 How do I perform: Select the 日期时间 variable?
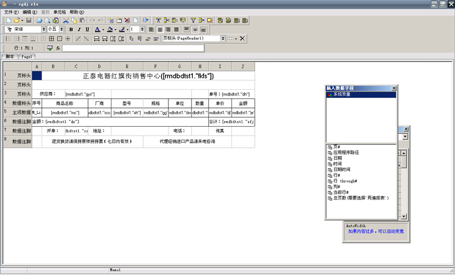click(x=342, y=169)
